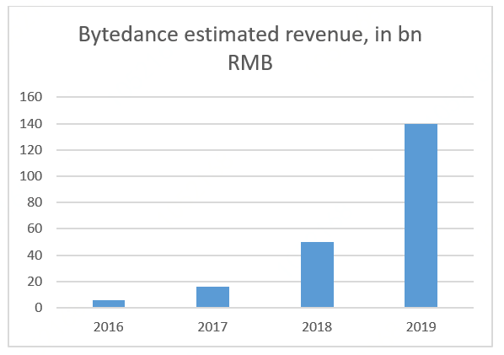504x355 pixels.
Task: Click the 140 value on y-axis
Action: tap(31, 124)
